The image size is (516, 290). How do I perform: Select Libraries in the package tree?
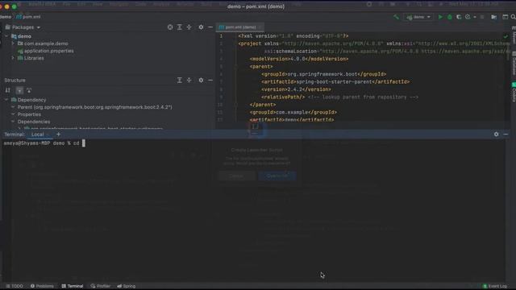pos(31,58)
